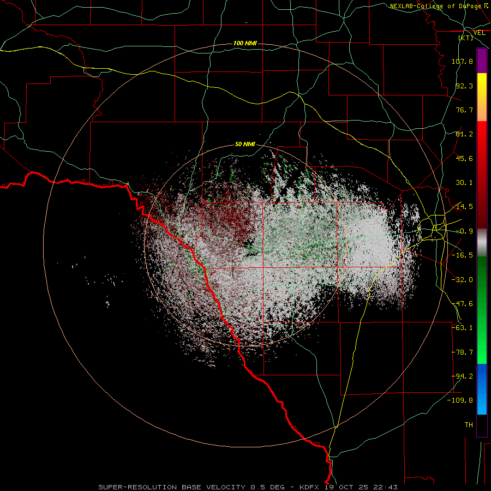491x491 pixels.
Task: Pick the blue segment of velocity scale
Action: 482,389
